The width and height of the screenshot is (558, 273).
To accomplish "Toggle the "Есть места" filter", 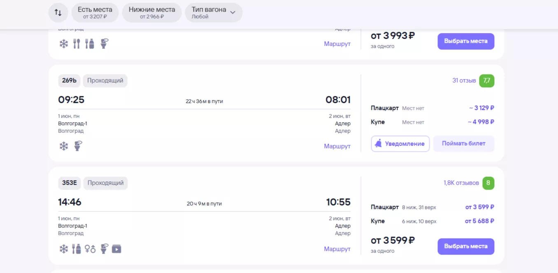I will (x=95, y=13).
